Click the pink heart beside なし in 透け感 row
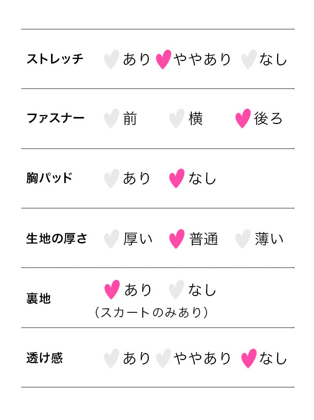This screenshot has width=314, height=420. 249,359
